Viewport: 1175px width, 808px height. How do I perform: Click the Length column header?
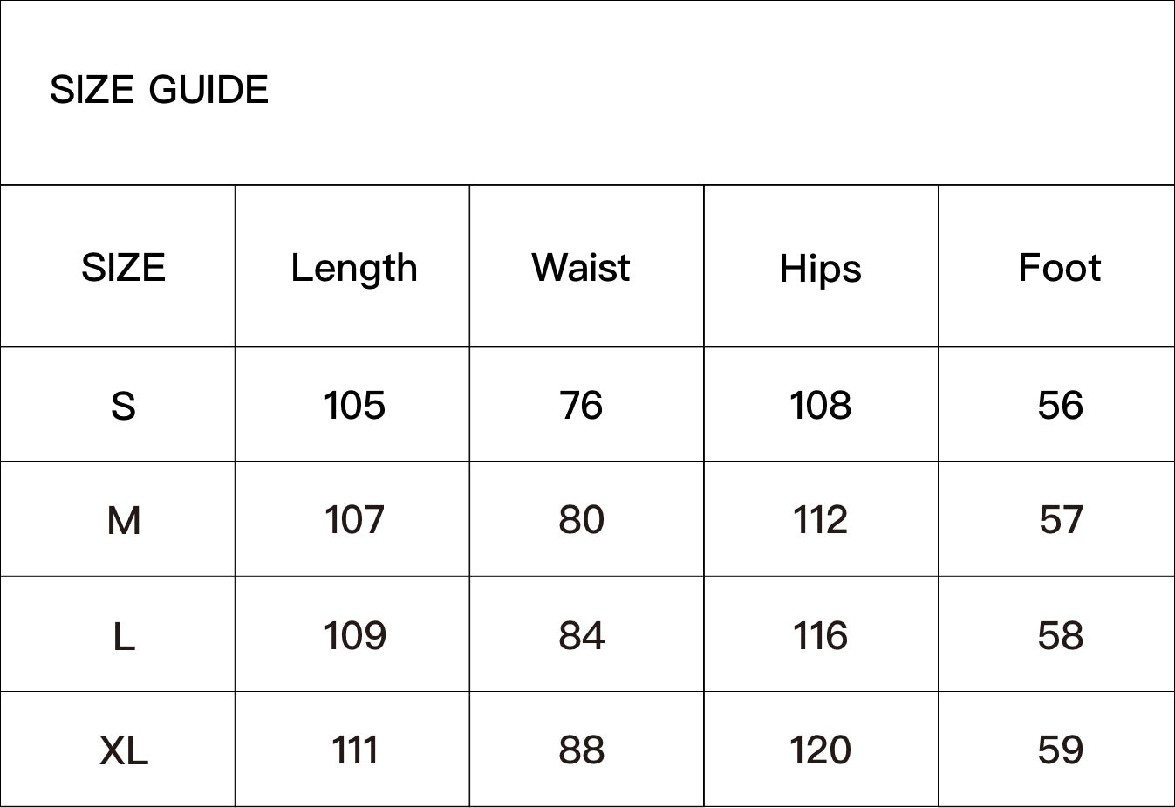pyautogui.click(x=353, y=268)
